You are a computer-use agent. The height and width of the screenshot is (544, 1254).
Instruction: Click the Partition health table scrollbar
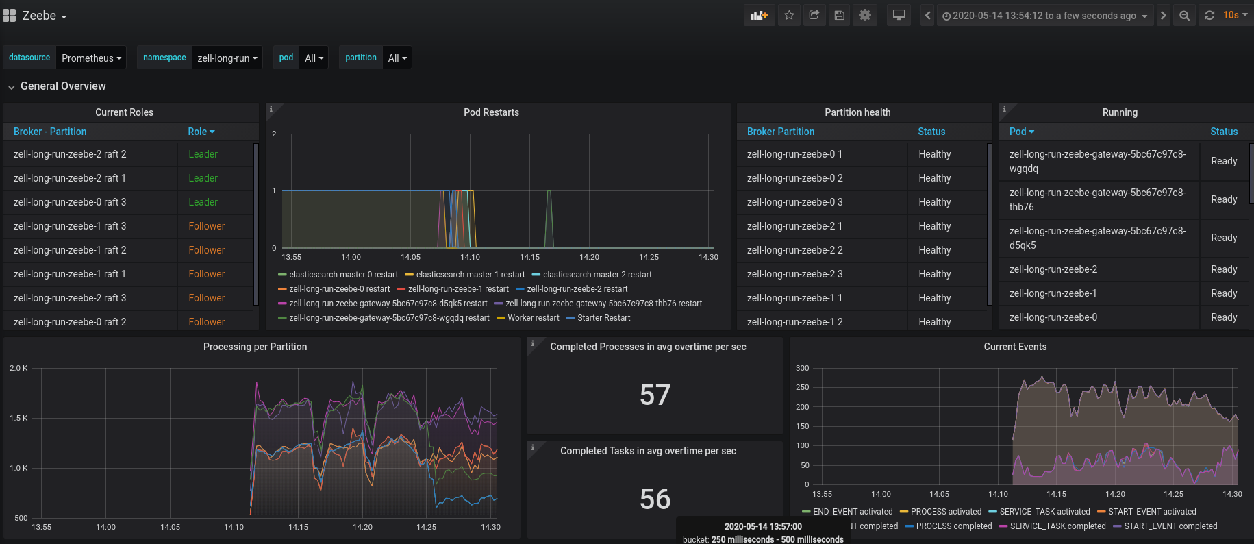tap(990, 224)
